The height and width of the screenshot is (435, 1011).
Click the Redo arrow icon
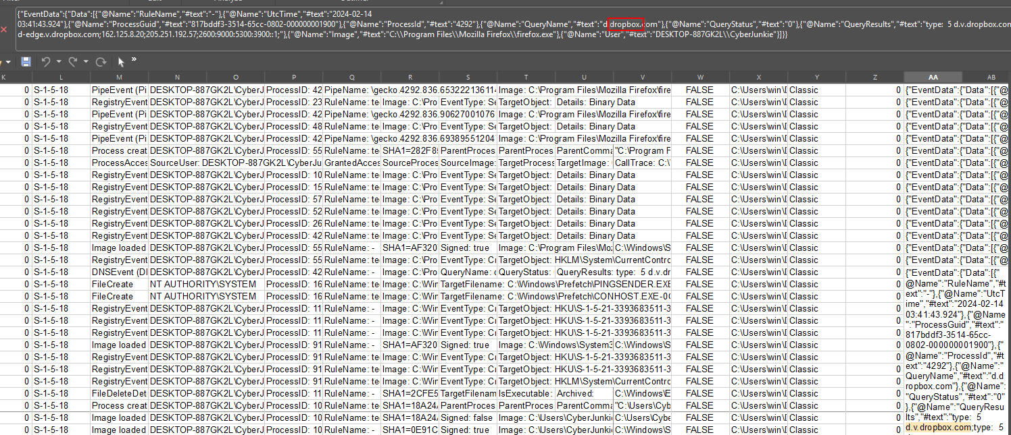pos(73,61)
